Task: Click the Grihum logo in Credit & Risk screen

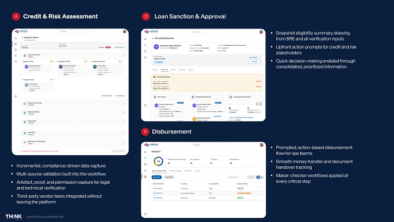Action: (21, 31)
